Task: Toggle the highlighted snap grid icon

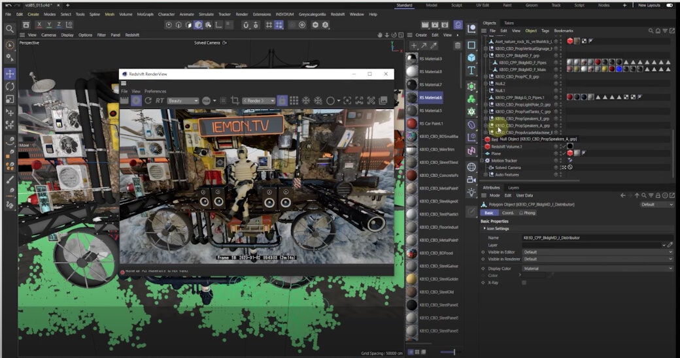Action: [279, 25]
